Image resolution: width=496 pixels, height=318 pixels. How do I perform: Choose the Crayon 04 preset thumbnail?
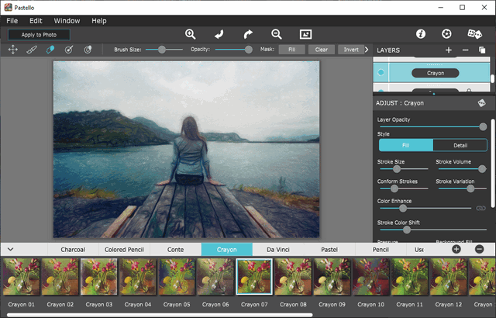click(138, 277)
